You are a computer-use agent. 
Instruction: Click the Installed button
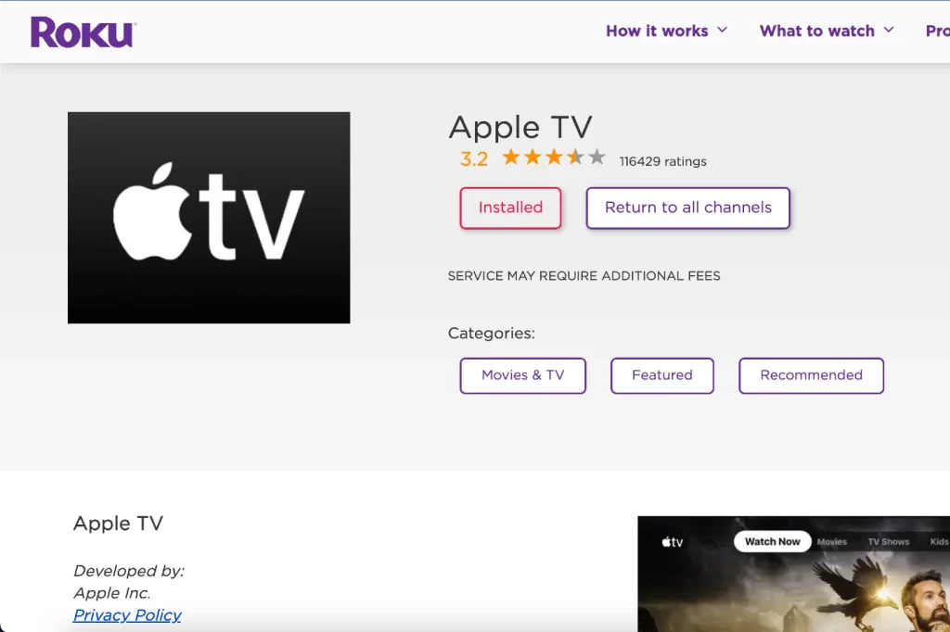pos(510,208)
